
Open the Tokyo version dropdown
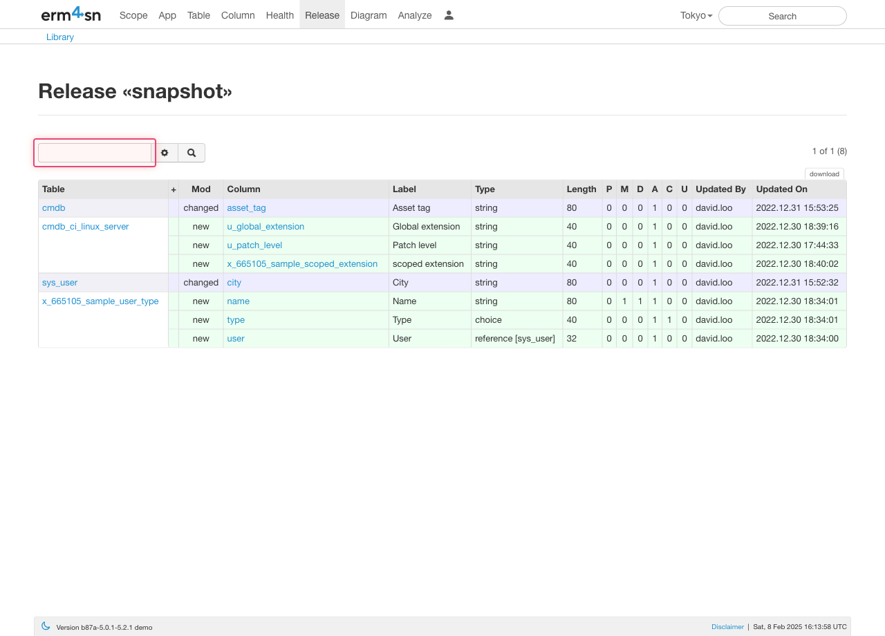[696, 15]
